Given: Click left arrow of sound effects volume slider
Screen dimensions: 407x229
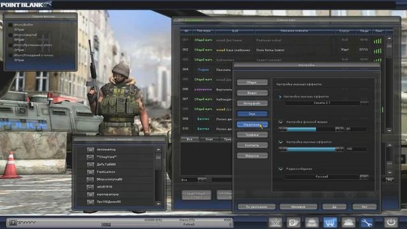Looking at the screenshot, I should point(282,149).
